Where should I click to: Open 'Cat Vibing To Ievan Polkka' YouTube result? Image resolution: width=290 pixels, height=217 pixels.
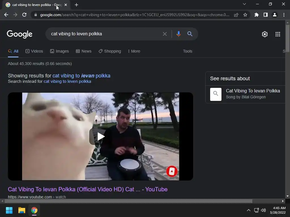click(88, 189)
